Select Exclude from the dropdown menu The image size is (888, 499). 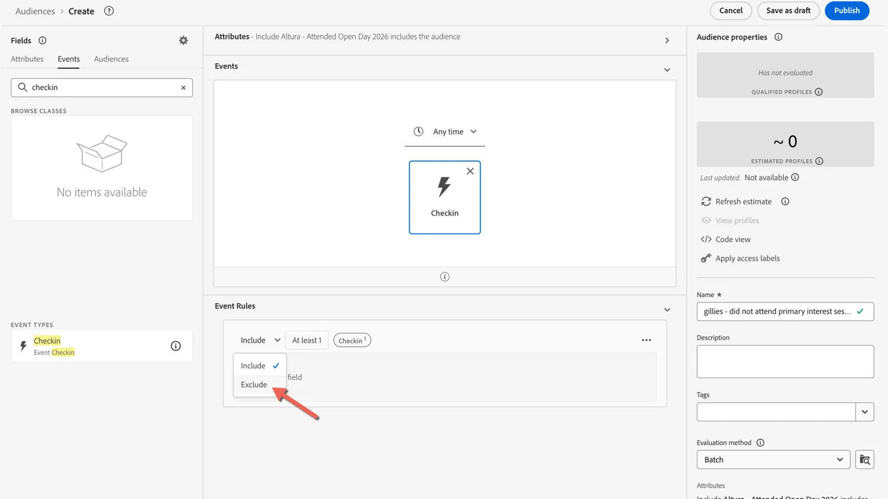click(x=260, y=385)
